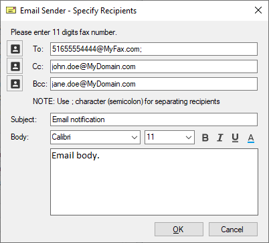Open address book for Bcc recipients
The width and height of the screenshot is (269, 243).
pyautogui.click(x=15, y=83)
